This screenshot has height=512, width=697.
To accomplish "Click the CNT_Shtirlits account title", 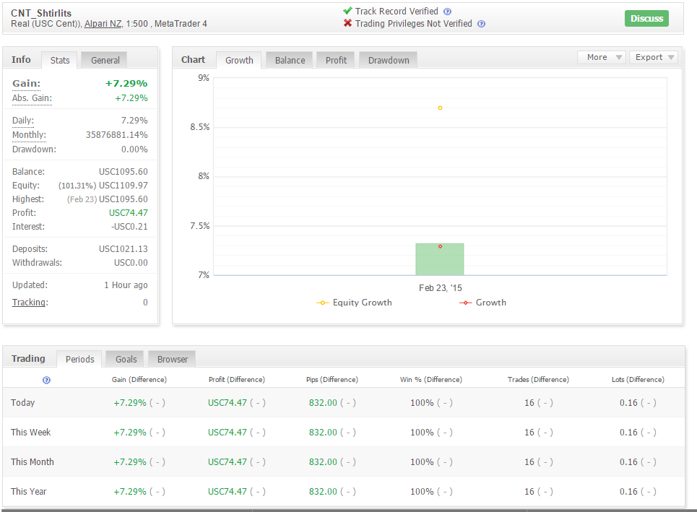I will tap(41, 13).
